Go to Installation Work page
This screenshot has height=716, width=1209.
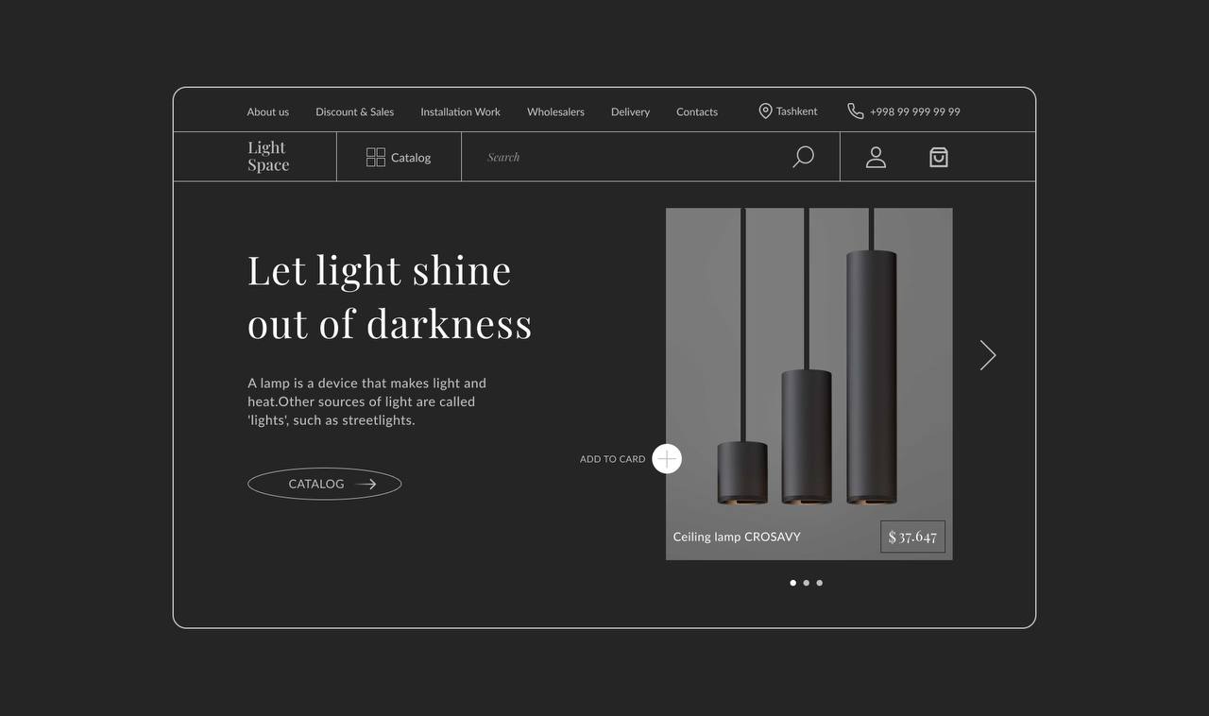click(x=461, y=111)
